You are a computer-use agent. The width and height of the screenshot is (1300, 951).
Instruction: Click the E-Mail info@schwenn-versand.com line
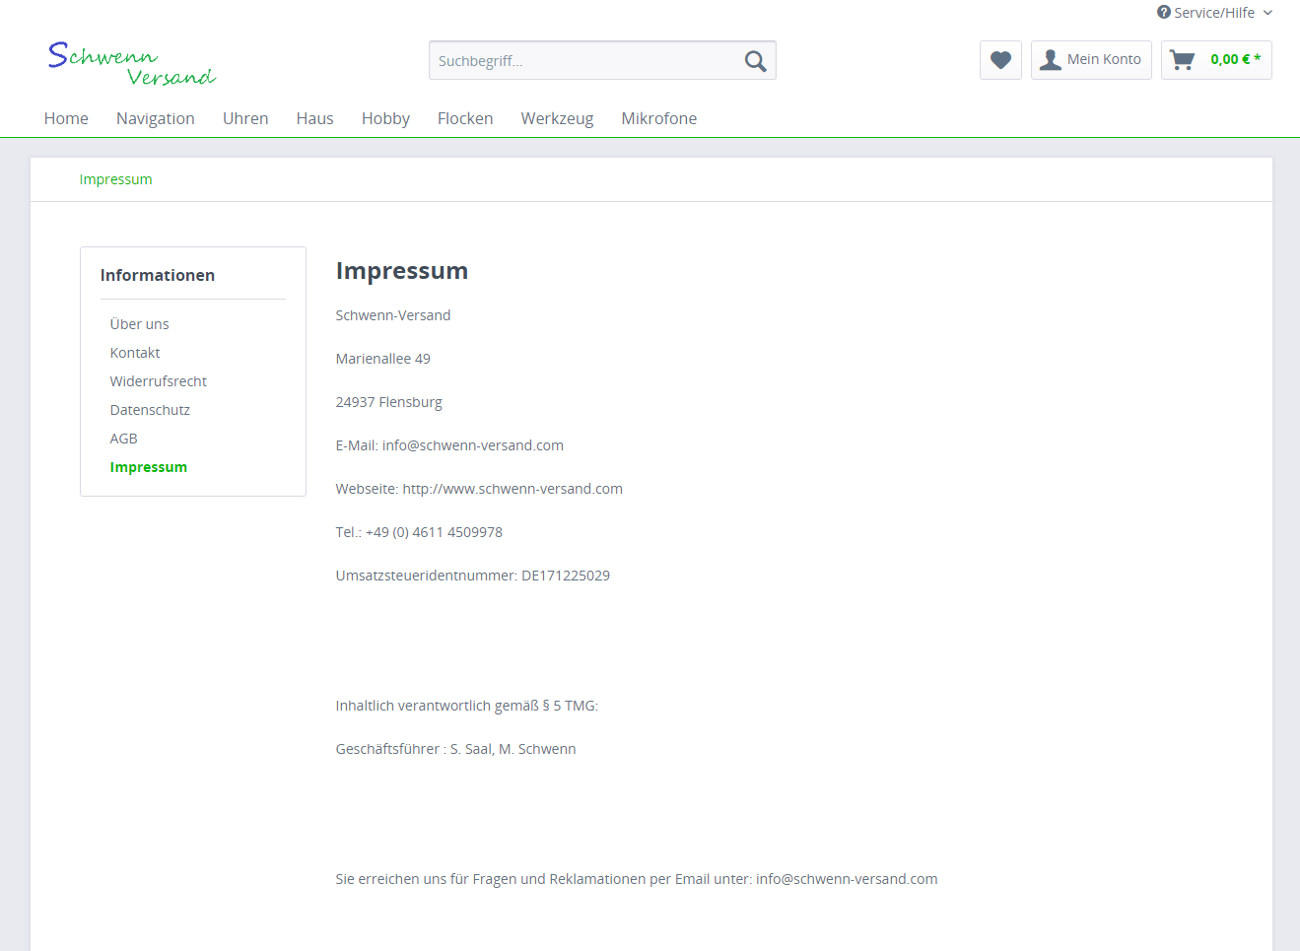click(x=449, y=445)
